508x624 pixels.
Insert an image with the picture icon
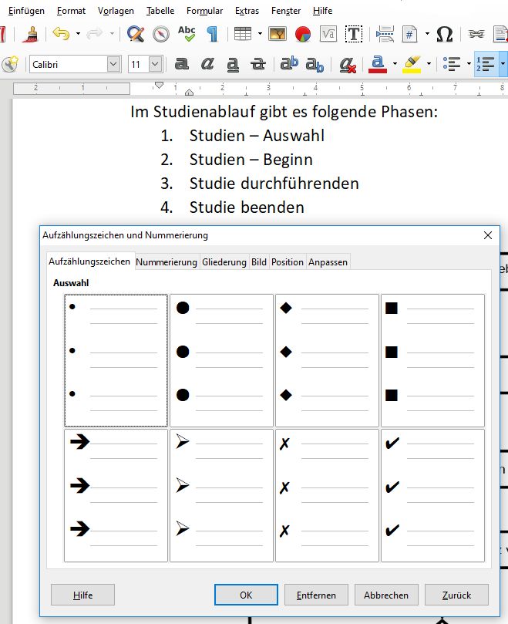(x=278, y=34)
